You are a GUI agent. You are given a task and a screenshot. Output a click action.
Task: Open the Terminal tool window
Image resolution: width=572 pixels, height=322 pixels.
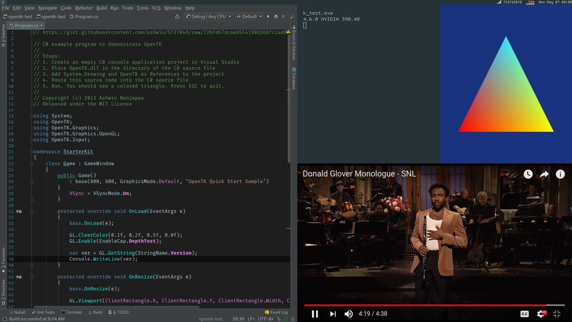click(71, 312)
